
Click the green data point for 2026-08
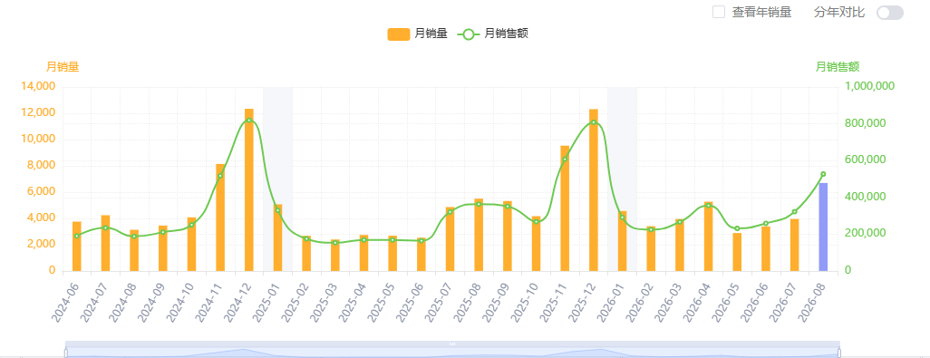(823, 174)
